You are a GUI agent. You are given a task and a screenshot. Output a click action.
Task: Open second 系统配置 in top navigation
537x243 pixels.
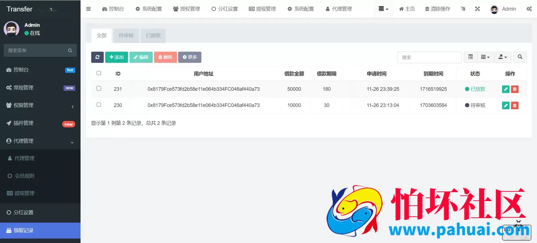[301, 9]
